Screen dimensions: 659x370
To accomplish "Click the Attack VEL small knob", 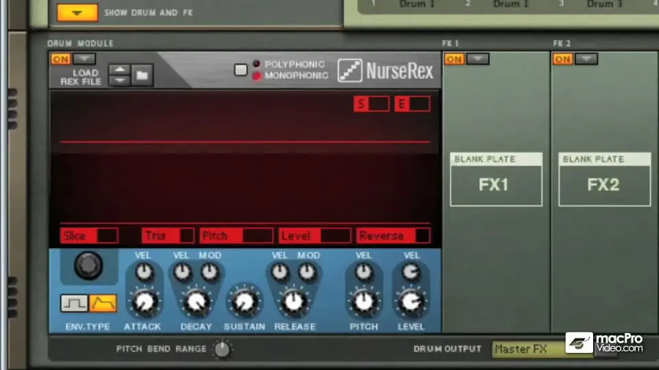I will coord(143,272).
